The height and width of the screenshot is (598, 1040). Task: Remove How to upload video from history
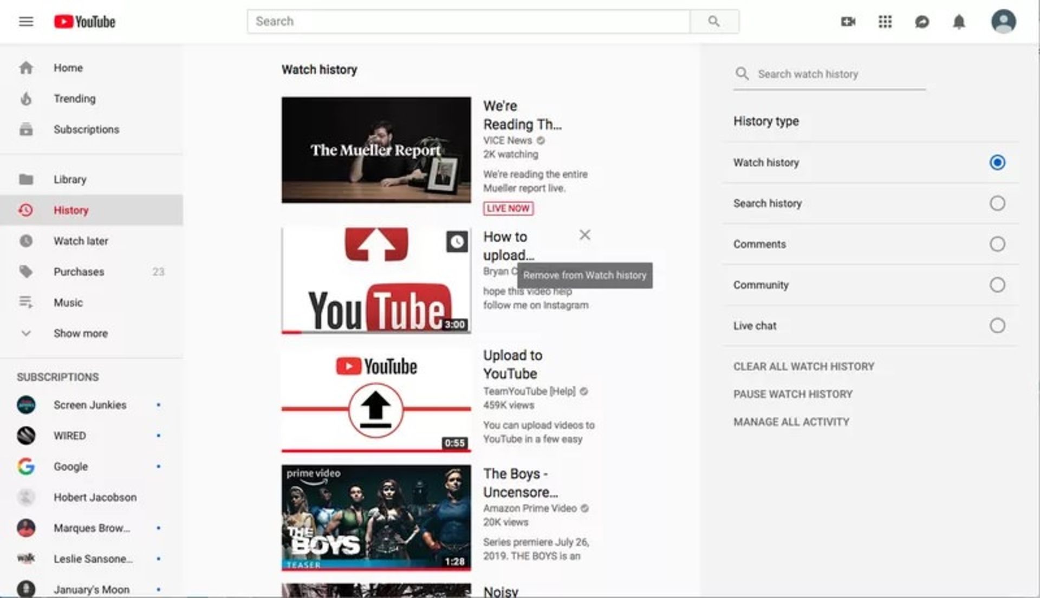click(585, 235)
